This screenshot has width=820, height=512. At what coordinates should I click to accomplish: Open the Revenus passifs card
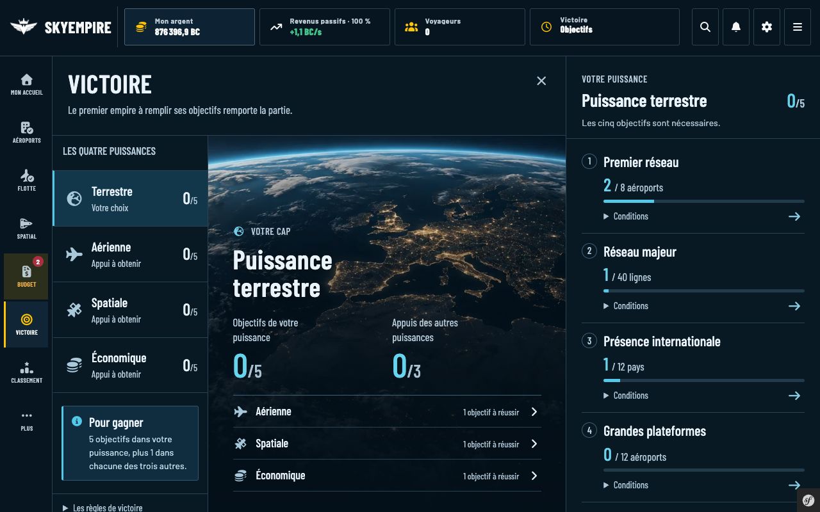click(325, 27)
